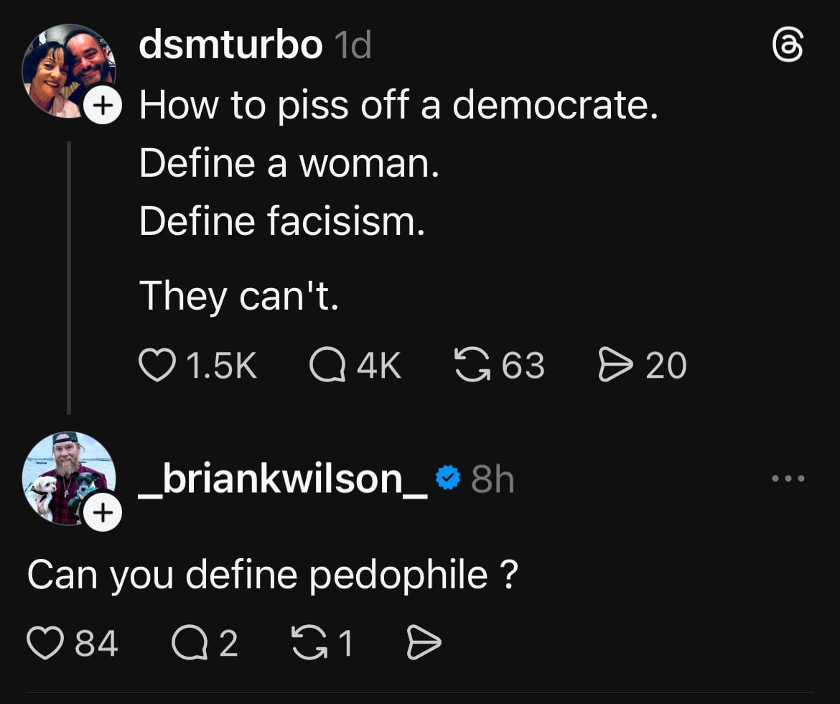Follow _briankwilson_ via plus badge
The image size is (840, 704).
[103, 513]
